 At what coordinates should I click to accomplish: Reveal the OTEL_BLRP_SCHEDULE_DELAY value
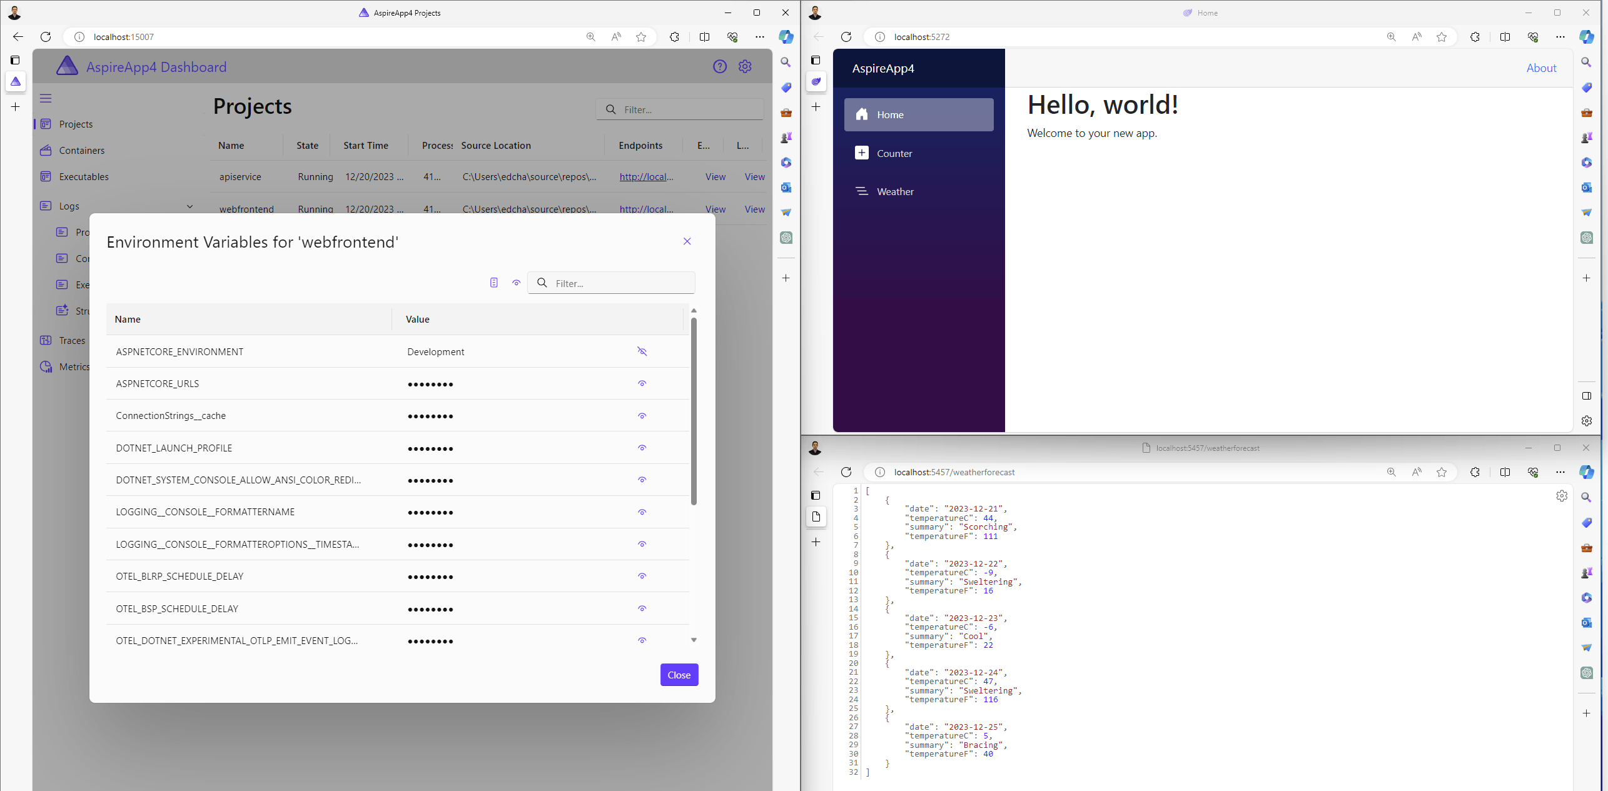[642, 576]
